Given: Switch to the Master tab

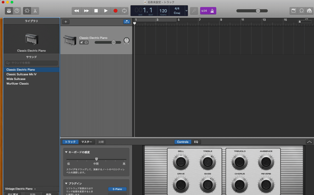Looking at the screenshot, I should pos(87,142).
